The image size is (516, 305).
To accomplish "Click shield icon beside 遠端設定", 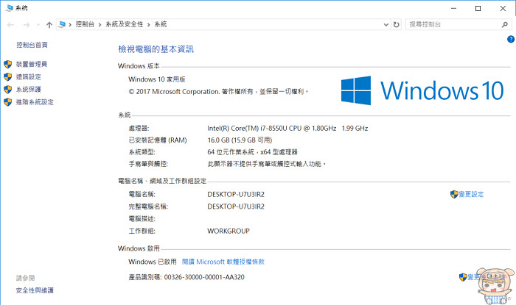I will tap(8, 76).
